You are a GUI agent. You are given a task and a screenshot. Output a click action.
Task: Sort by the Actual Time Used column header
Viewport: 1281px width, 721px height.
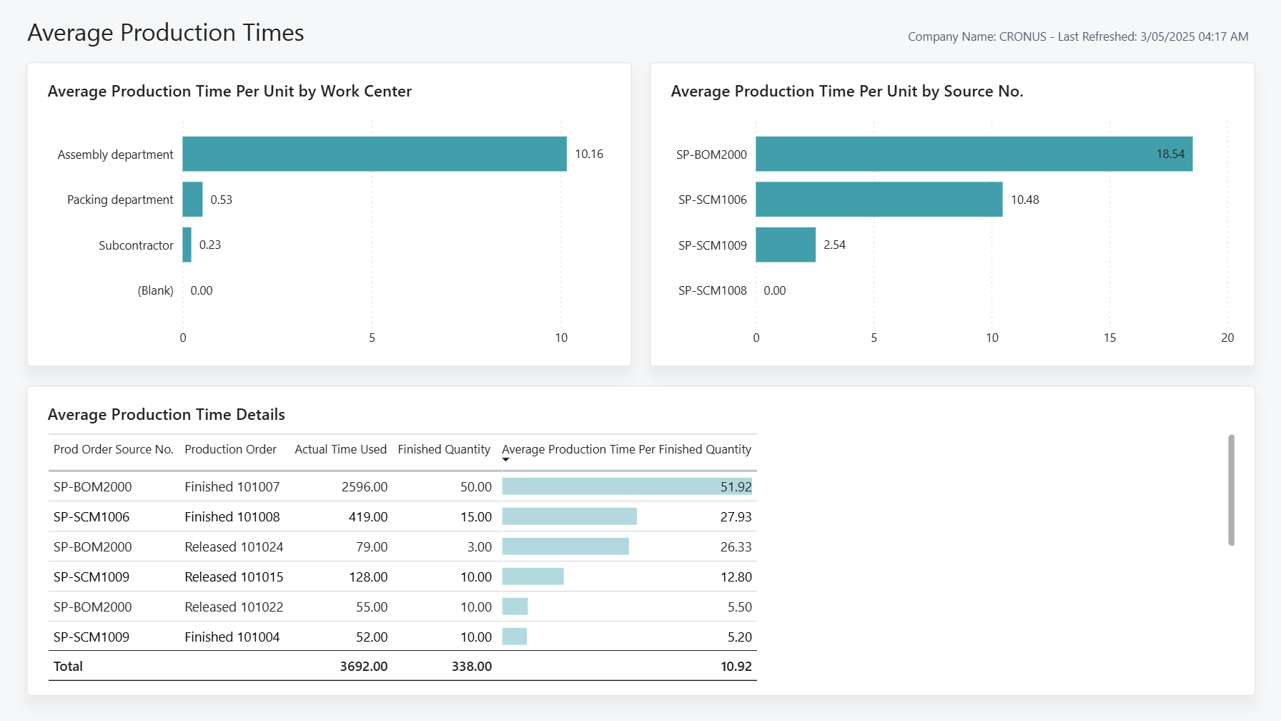pos(341,449)
